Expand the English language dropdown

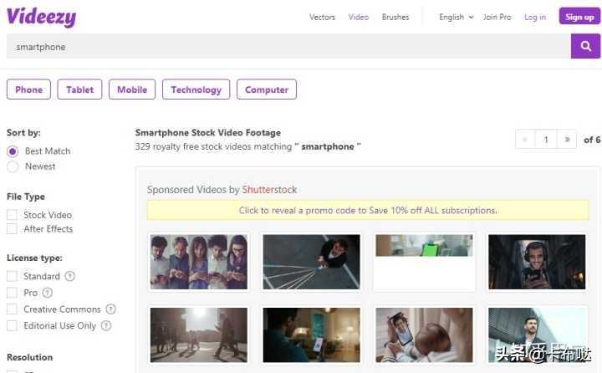[457, 18]
